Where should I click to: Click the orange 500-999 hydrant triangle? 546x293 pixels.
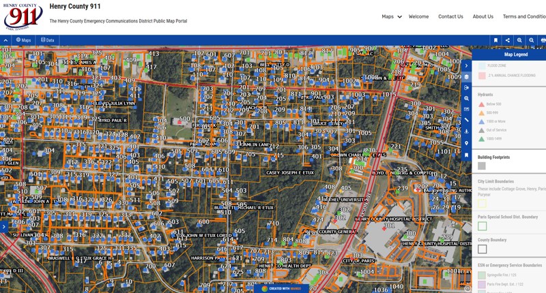482,113
